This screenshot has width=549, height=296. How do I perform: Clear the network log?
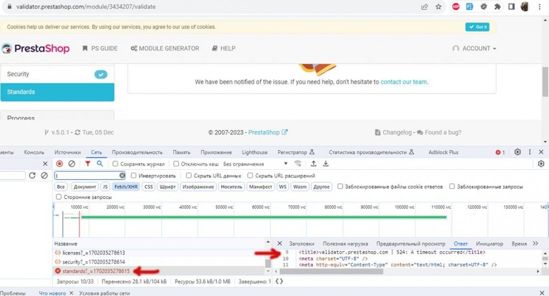pos(72,164)
